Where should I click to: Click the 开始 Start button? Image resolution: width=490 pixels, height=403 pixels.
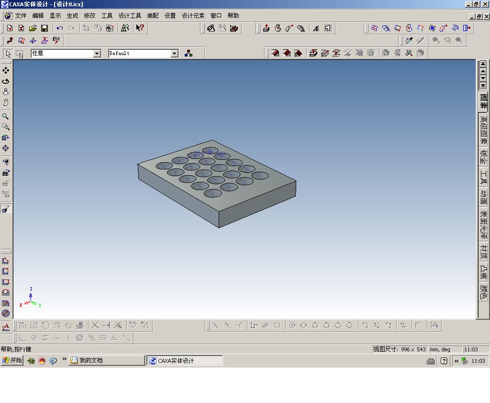(x=12, y=360)
